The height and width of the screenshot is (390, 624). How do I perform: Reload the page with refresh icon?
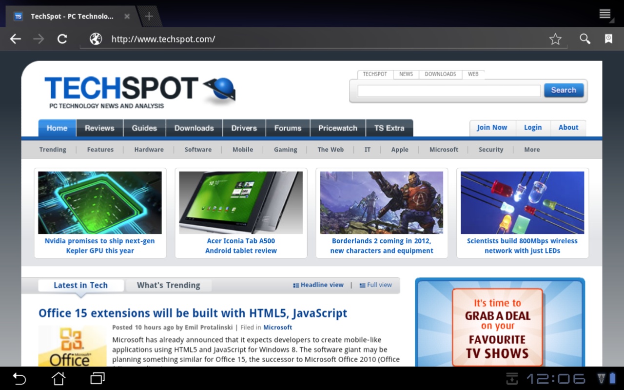coord(62,39)
